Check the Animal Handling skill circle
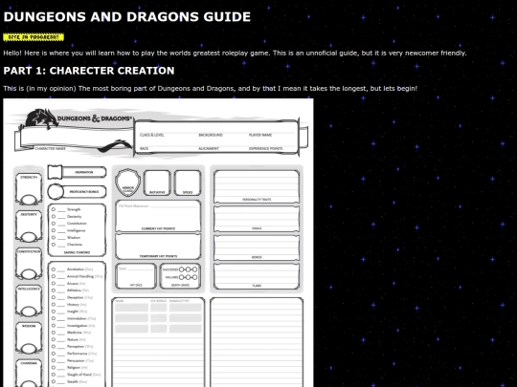This screenshot has height=387, width=517. tap(54, 276)
